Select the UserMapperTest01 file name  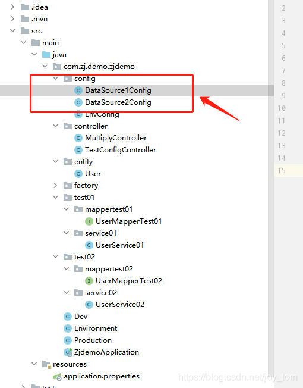(x=129, y=221)
